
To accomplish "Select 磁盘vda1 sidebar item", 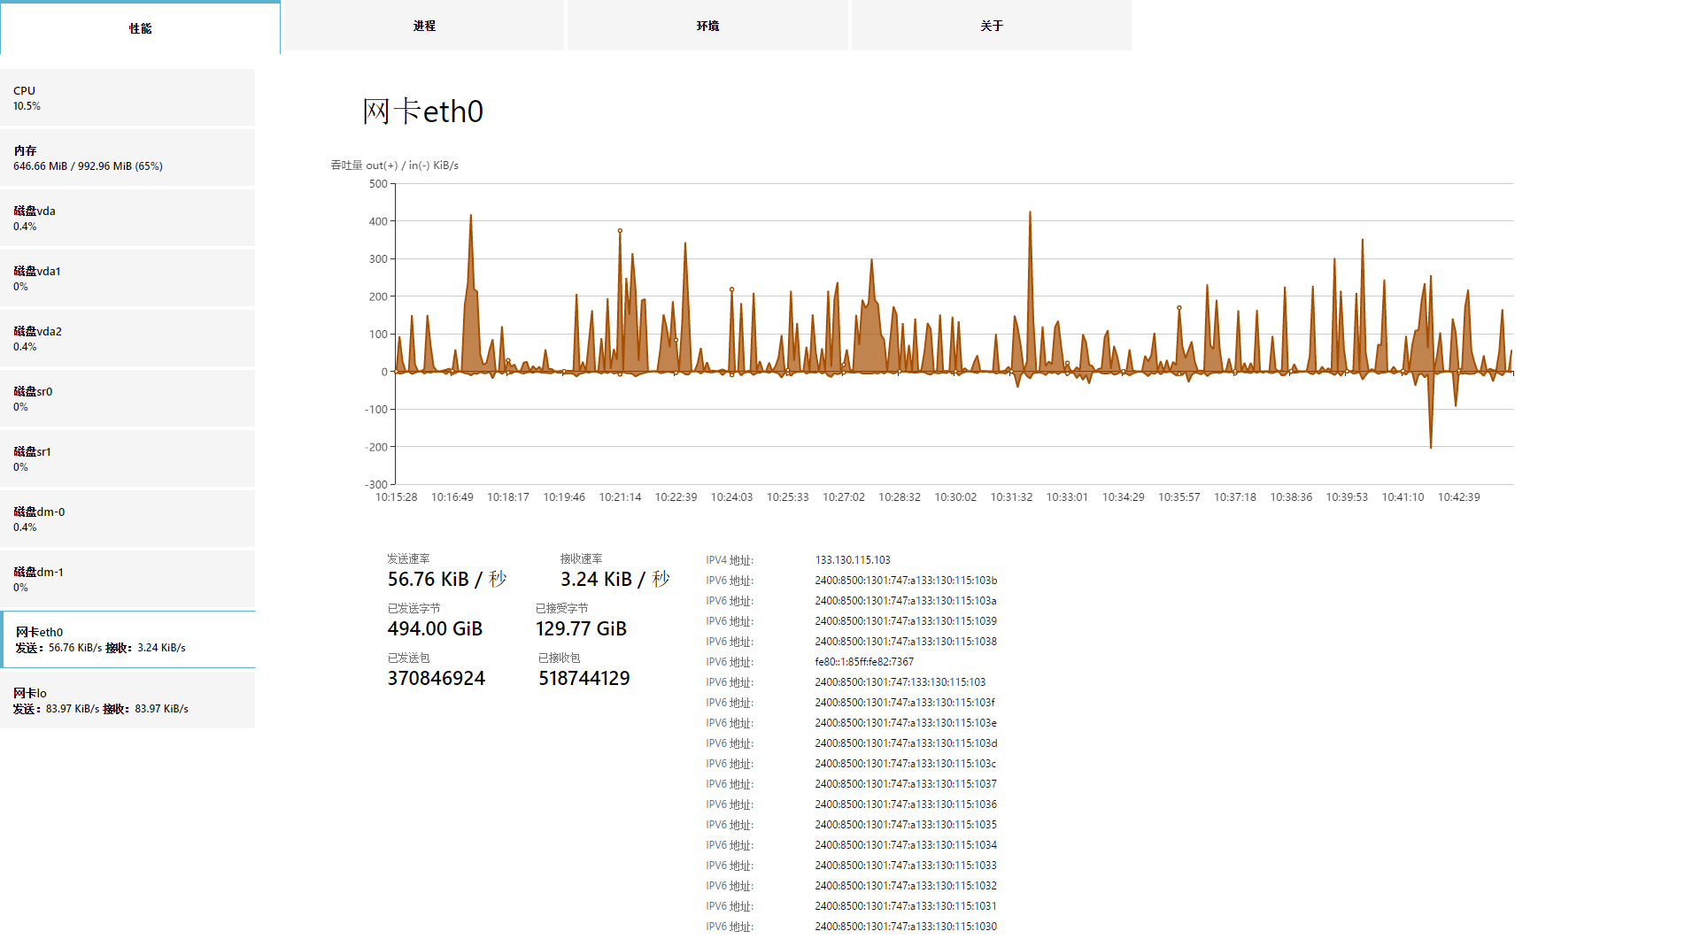I will click(127, 278).
